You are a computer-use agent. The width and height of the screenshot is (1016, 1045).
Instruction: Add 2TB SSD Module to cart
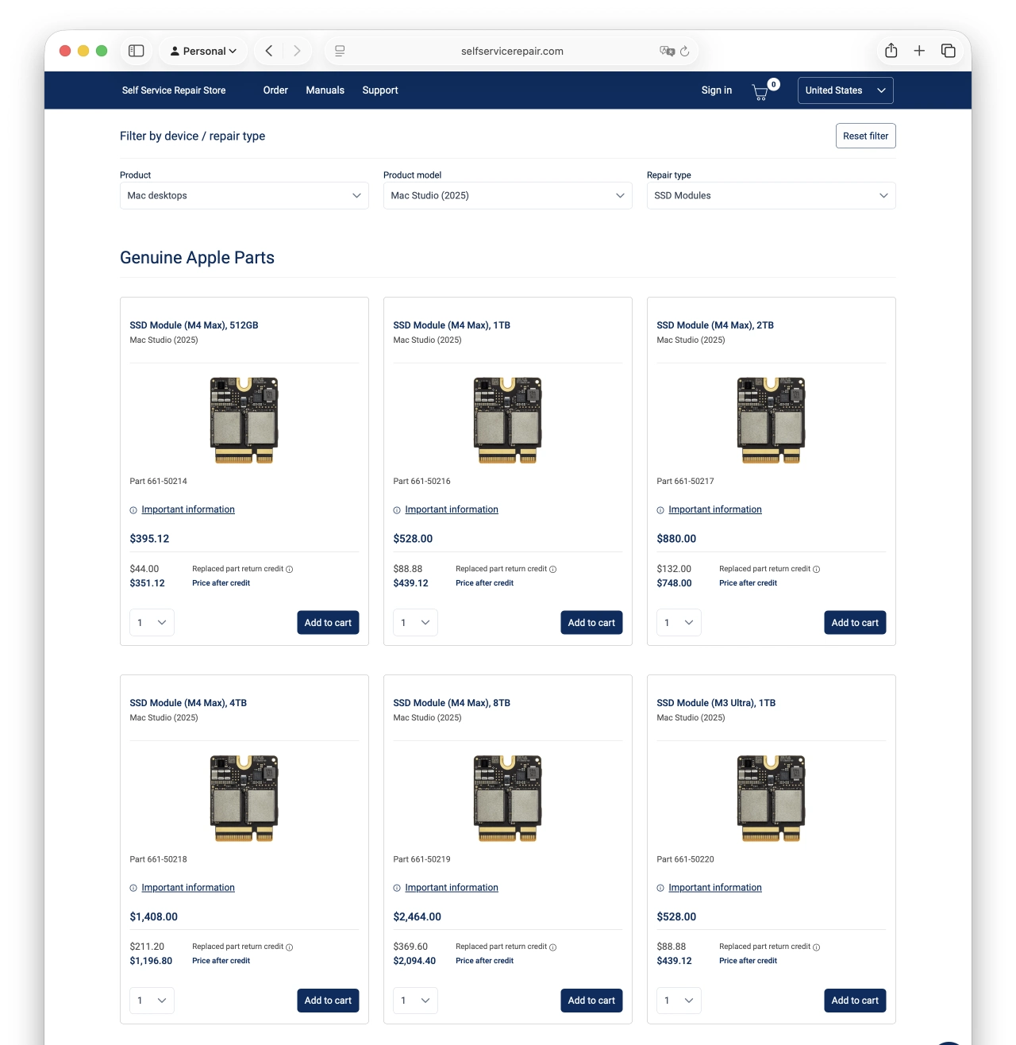tap(855, 623)
